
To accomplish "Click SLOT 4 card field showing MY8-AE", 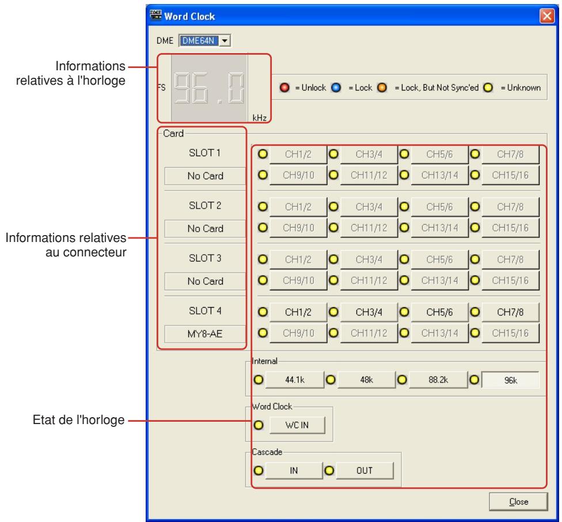I will 205,334.
